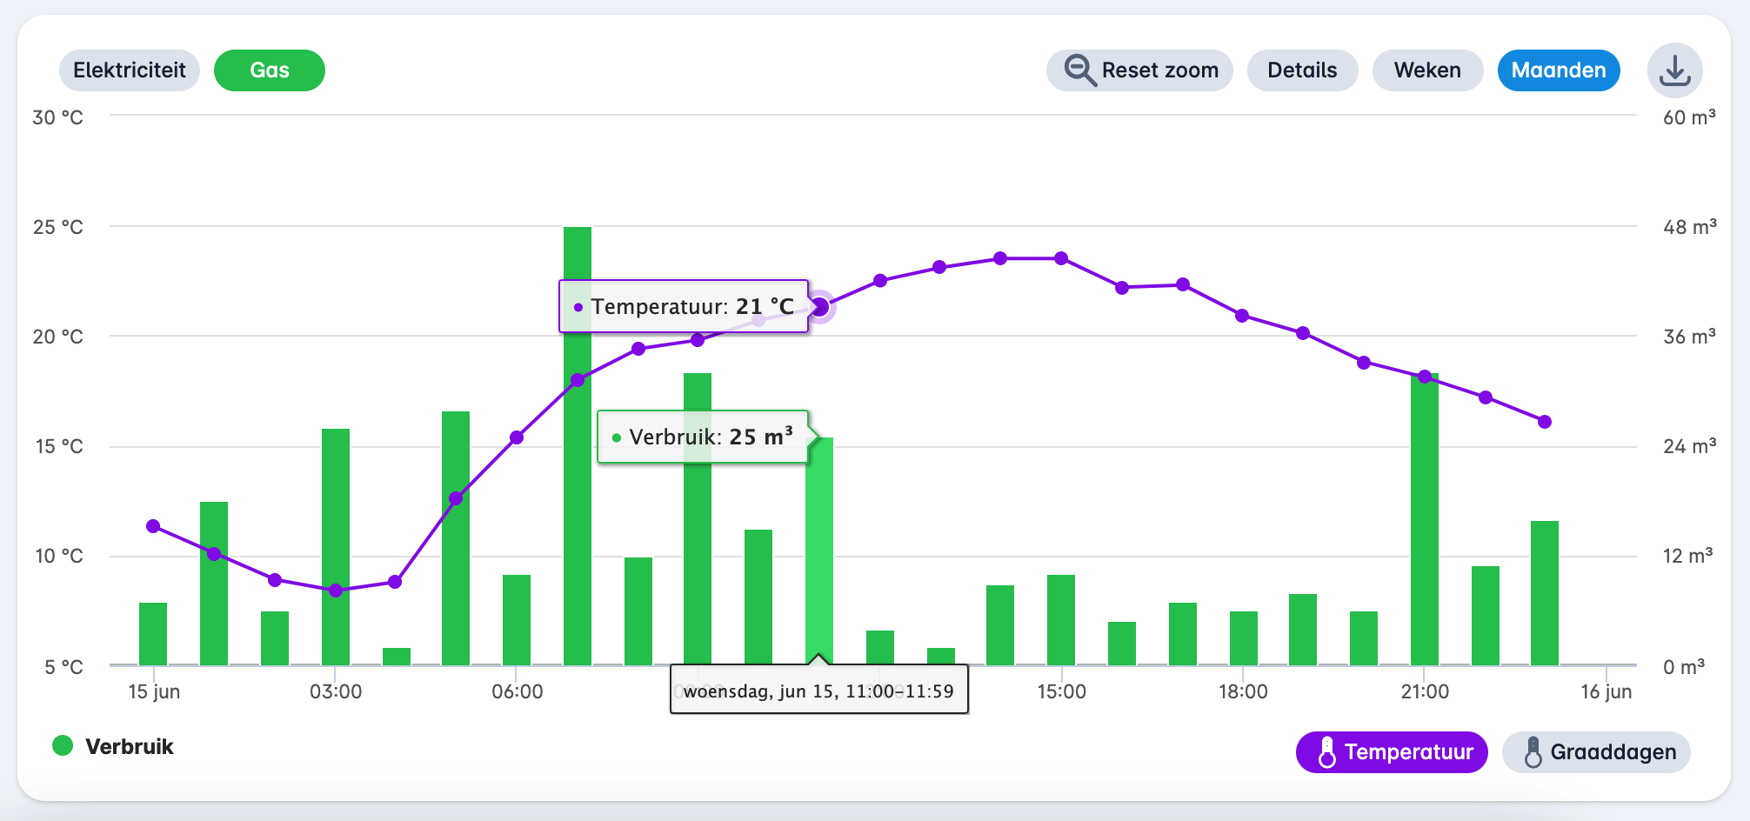Click the magnifier icon in Reset zoom
This screenshot has width=1750, height=821.
tap(1079, 70)
